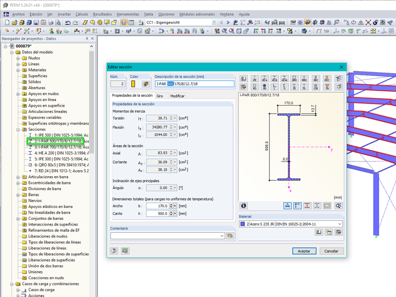Open the material library book icon
Screen dimensions: 396x297
pyautogui.click(x=318, y=232)
